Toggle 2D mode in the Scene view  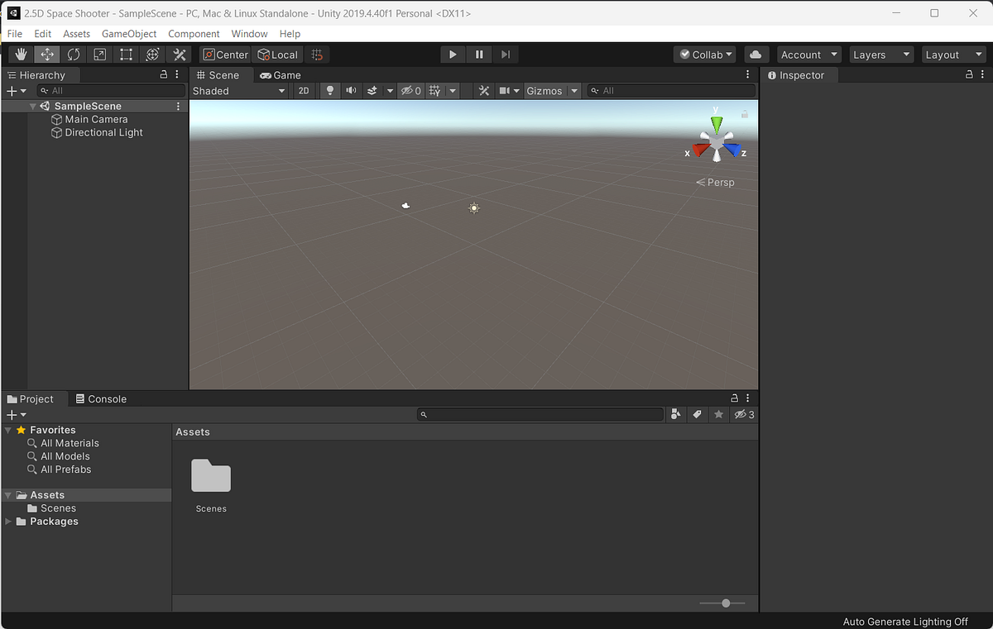304,90
